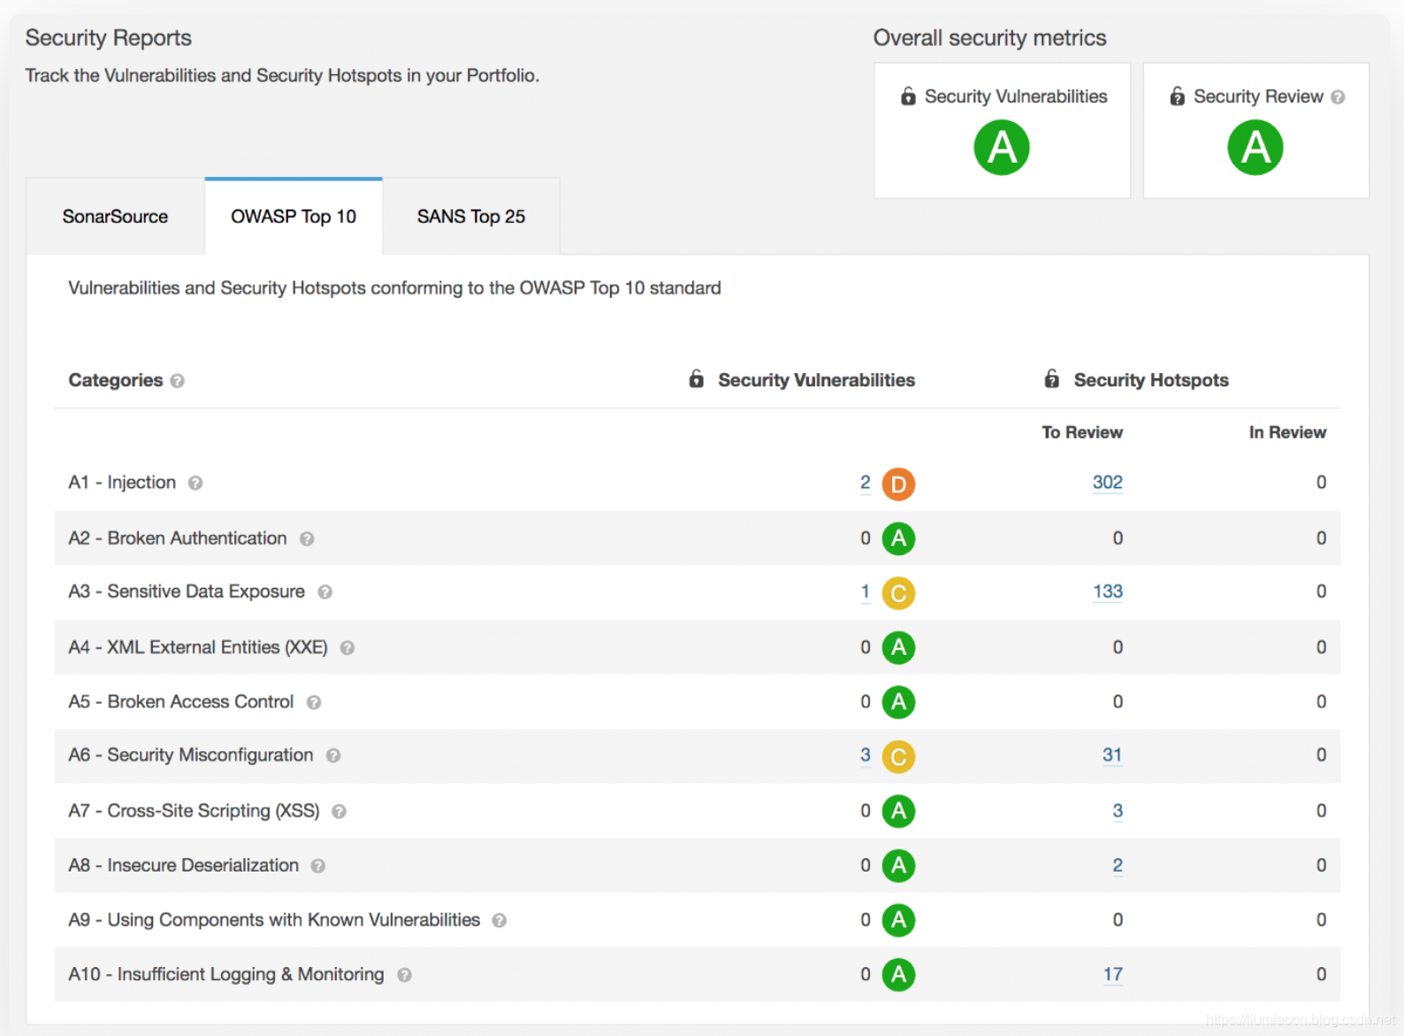Click help icon next to Security Review
This screenshot has height=1036, width=1404.
click(x=1338, y=97)
